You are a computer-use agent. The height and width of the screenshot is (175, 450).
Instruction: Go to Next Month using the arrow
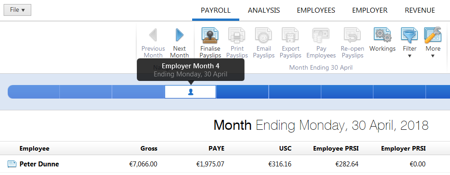click(x=179, y=35)
